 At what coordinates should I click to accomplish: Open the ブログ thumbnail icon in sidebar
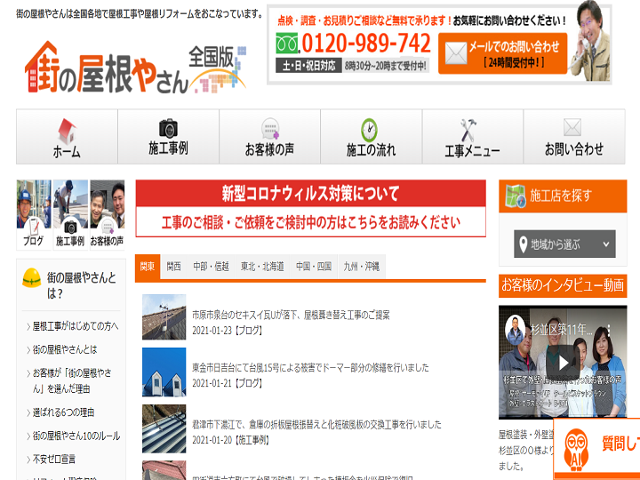[x=33, y=213]
